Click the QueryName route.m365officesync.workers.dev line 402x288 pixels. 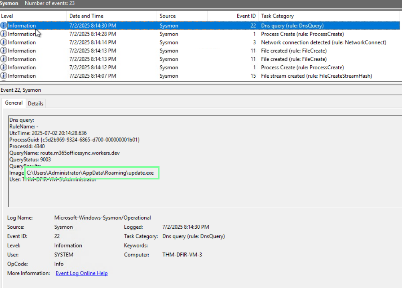(64, 153)
